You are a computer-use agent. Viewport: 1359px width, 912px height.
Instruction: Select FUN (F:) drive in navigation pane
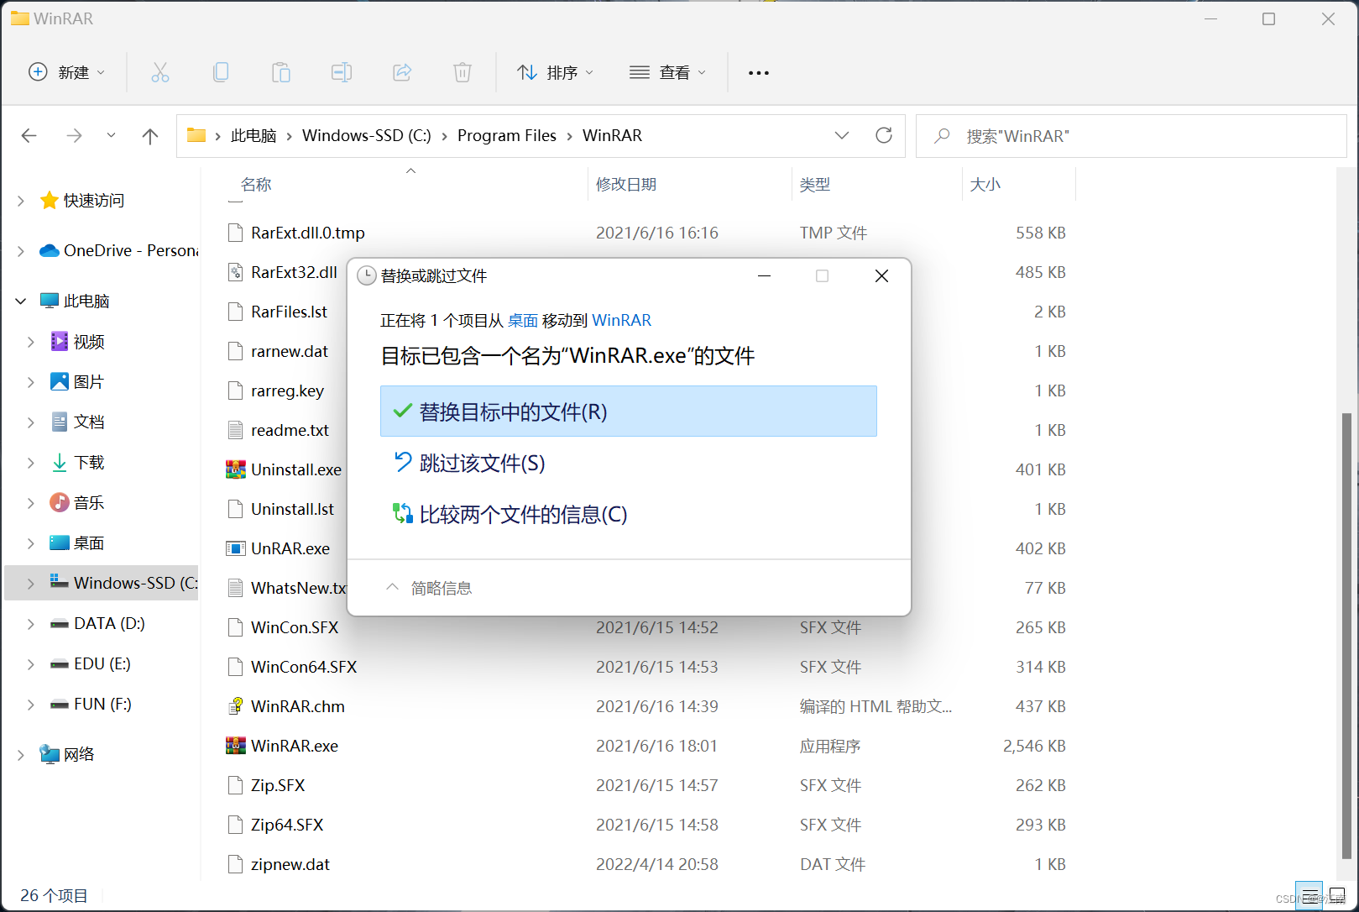pos(102,704)
